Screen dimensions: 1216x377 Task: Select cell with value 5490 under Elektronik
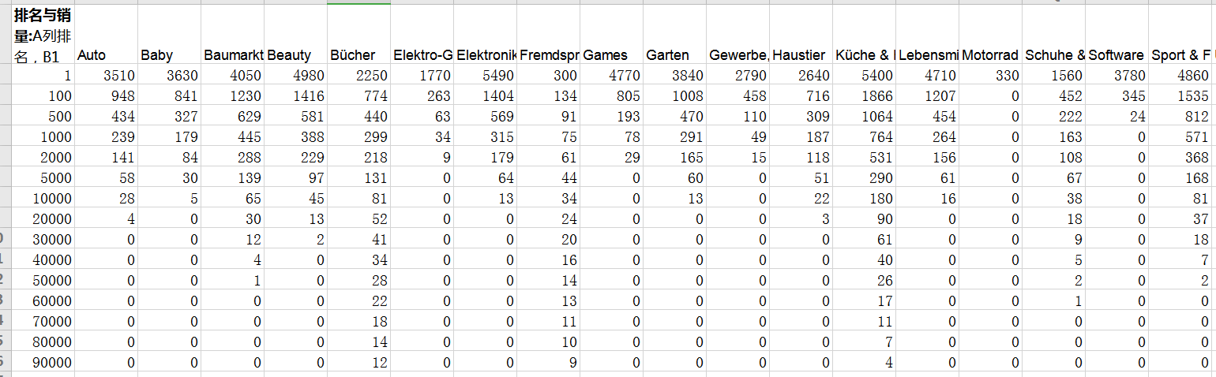tap(485, 76)
